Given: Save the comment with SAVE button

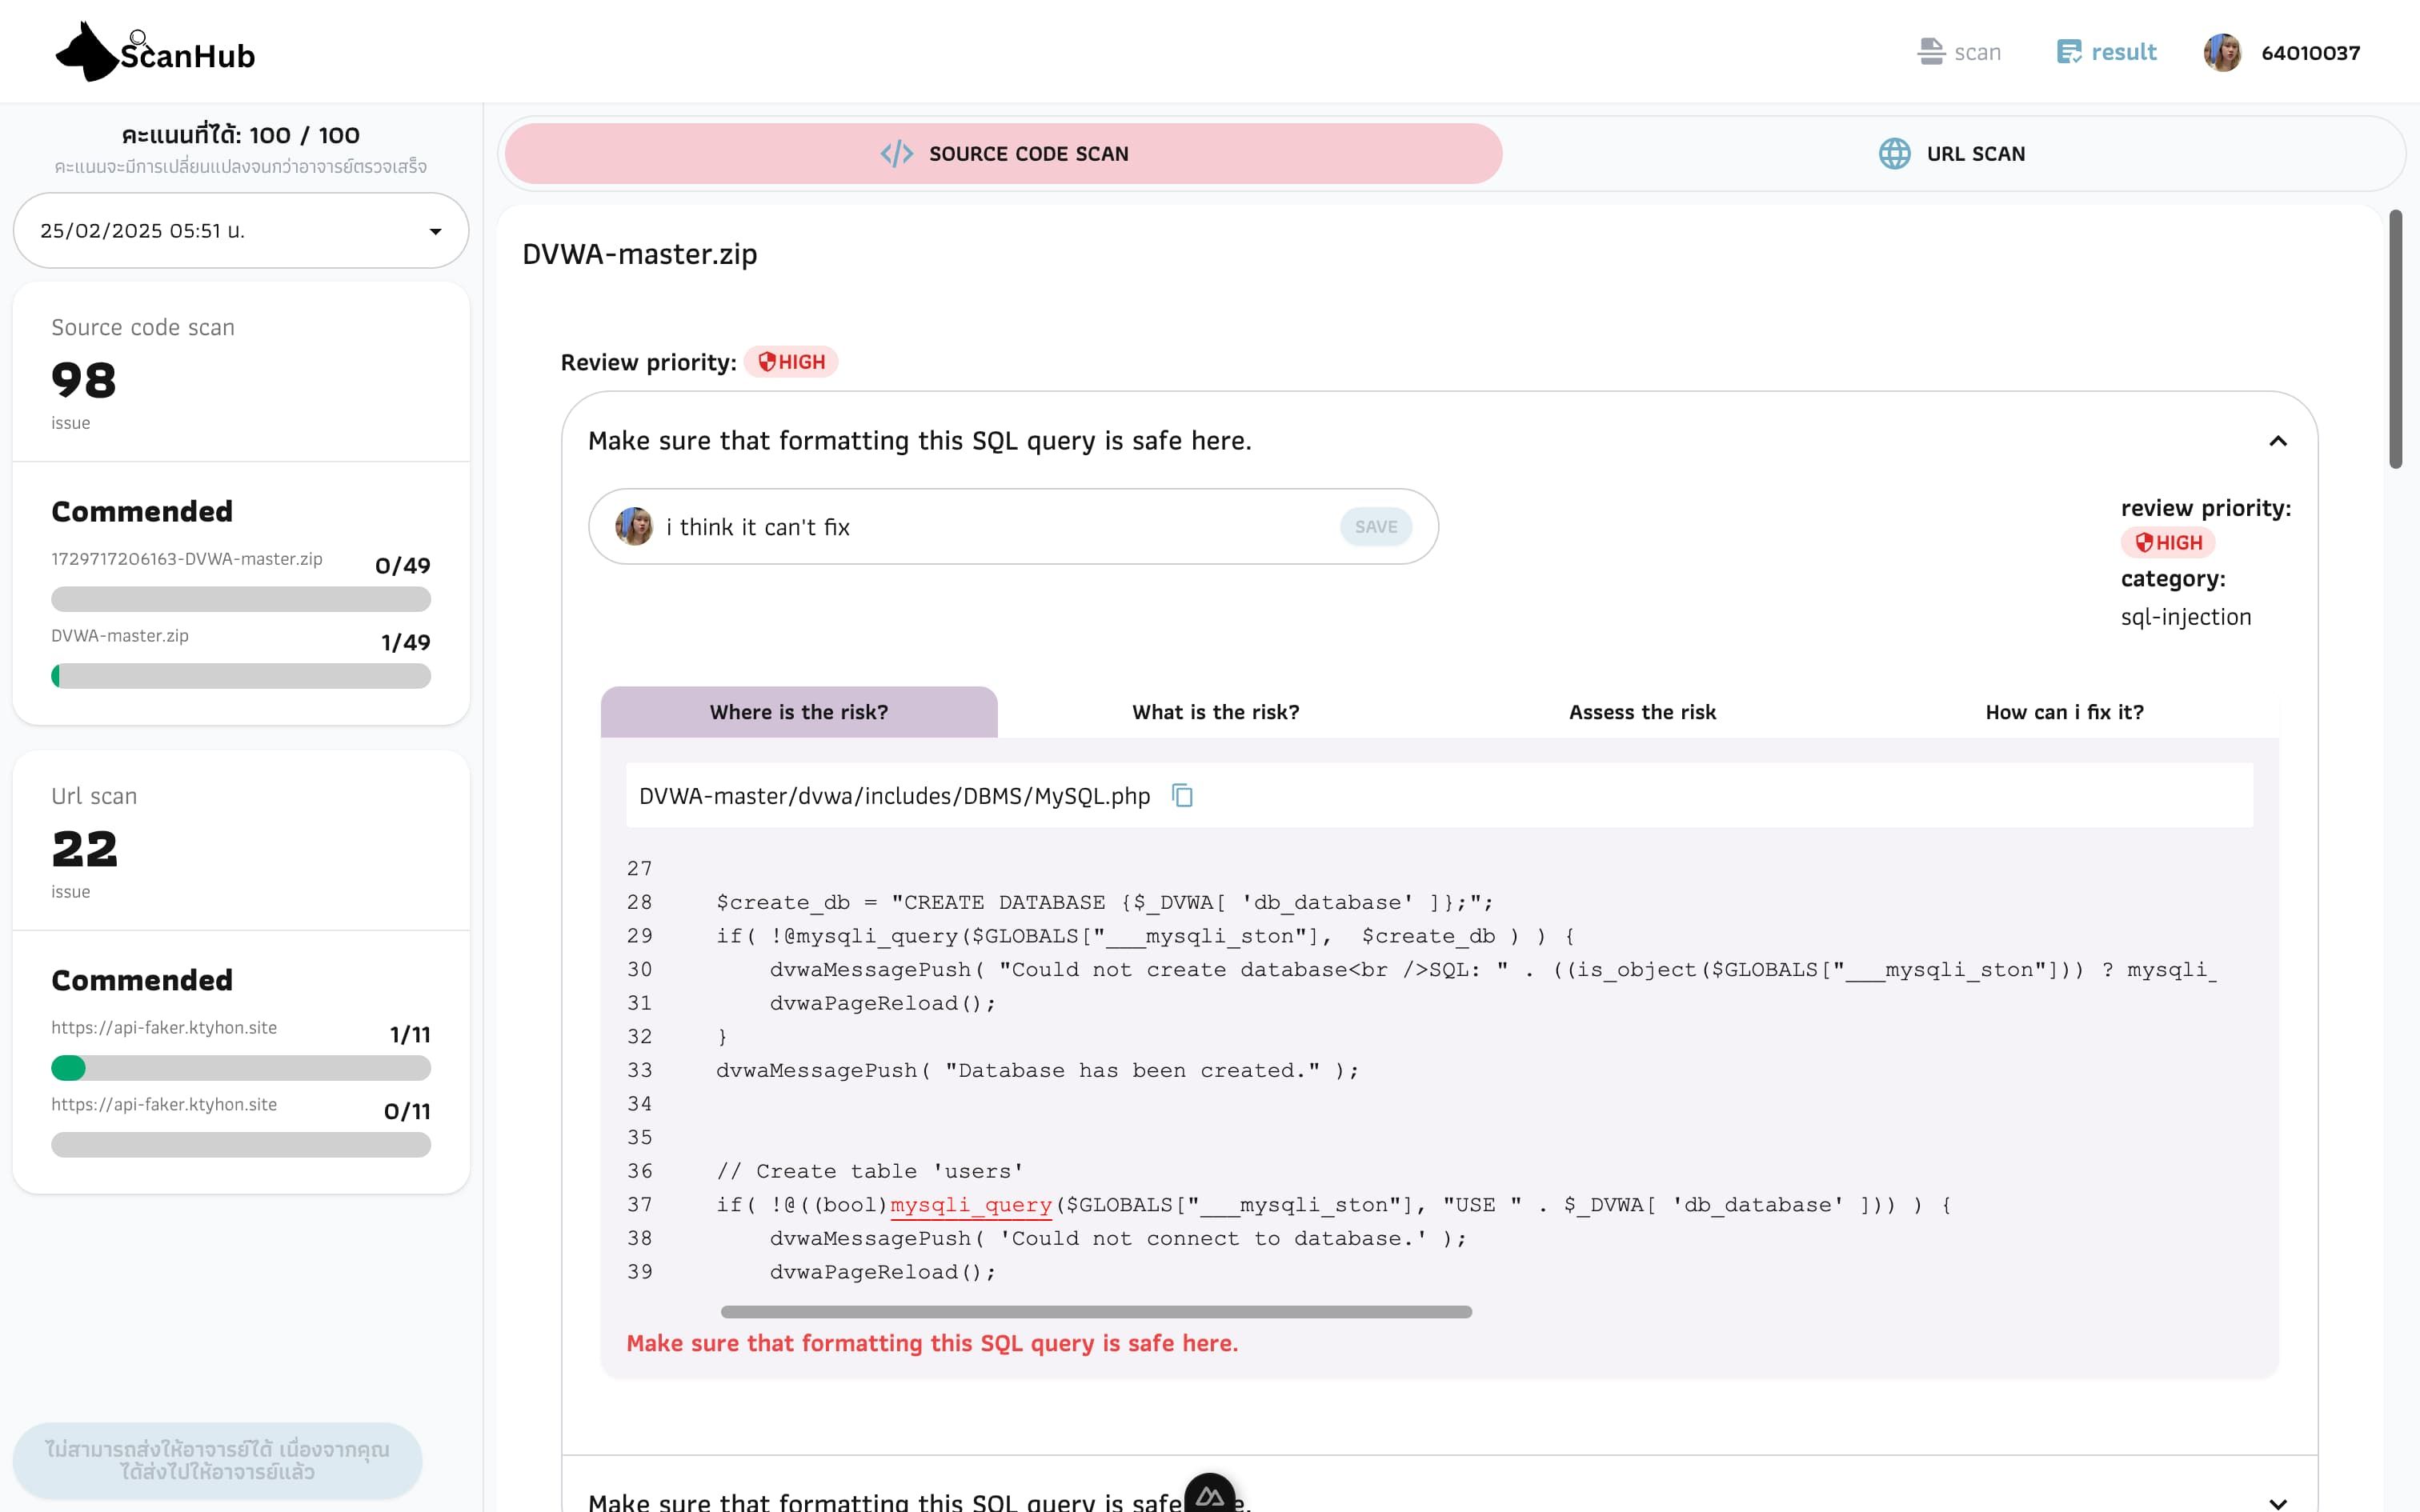Looking at the screenshot, I should coord(1376,527).
